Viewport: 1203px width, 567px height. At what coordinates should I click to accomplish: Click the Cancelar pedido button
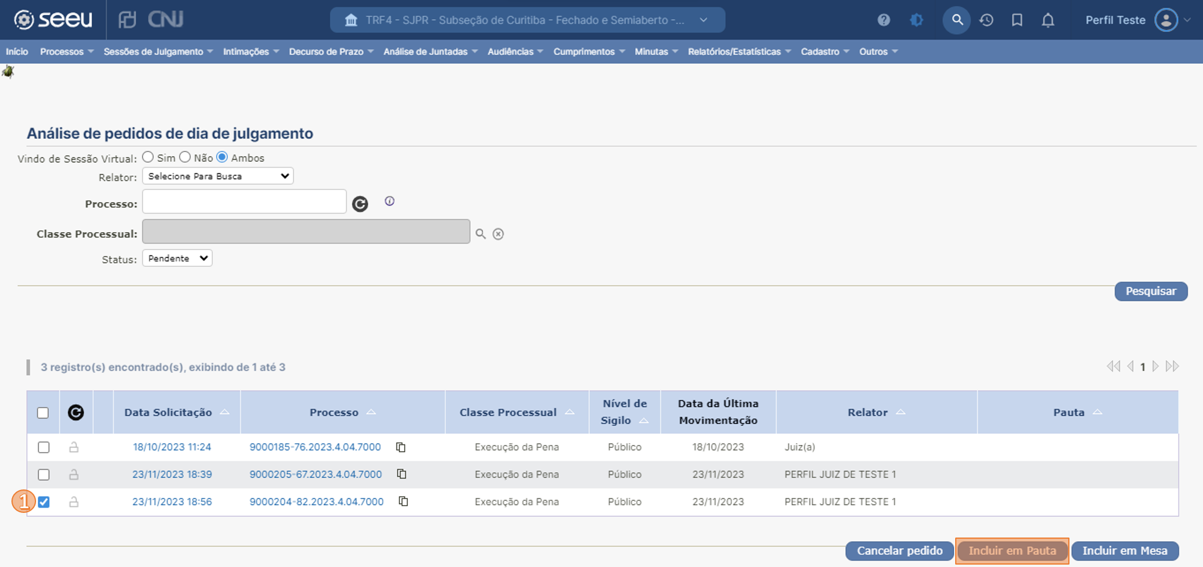click(899, 551)
